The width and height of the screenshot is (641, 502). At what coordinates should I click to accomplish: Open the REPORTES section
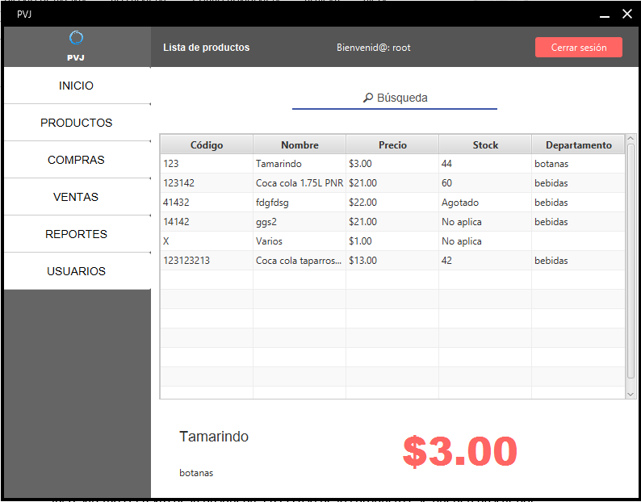tap(78, 234)
